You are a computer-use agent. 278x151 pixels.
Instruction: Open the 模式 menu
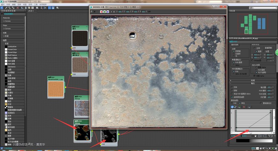[x=3, y=4]
